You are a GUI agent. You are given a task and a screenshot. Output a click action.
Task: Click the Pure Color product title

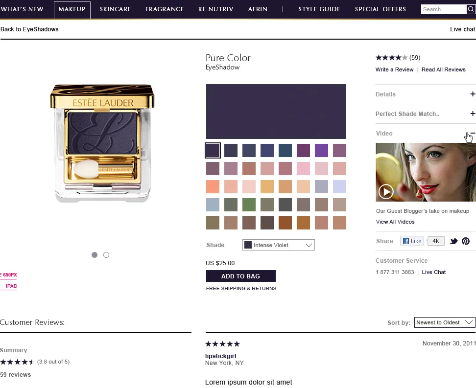tap(228, 58)
